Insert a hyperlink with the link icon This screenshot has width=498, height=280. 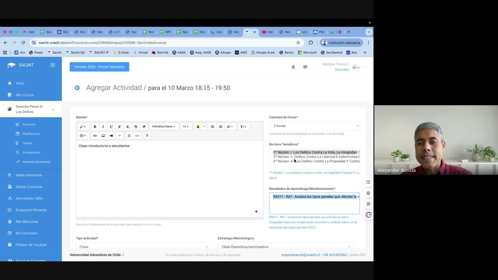95,136
